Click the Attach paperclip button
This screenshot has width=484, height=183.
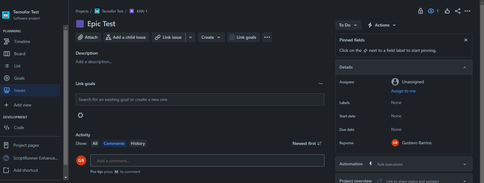88,37
